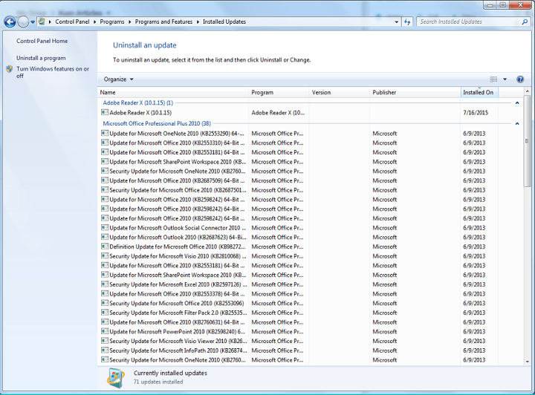Open the Help question mark icon

[x=520, y=79]
